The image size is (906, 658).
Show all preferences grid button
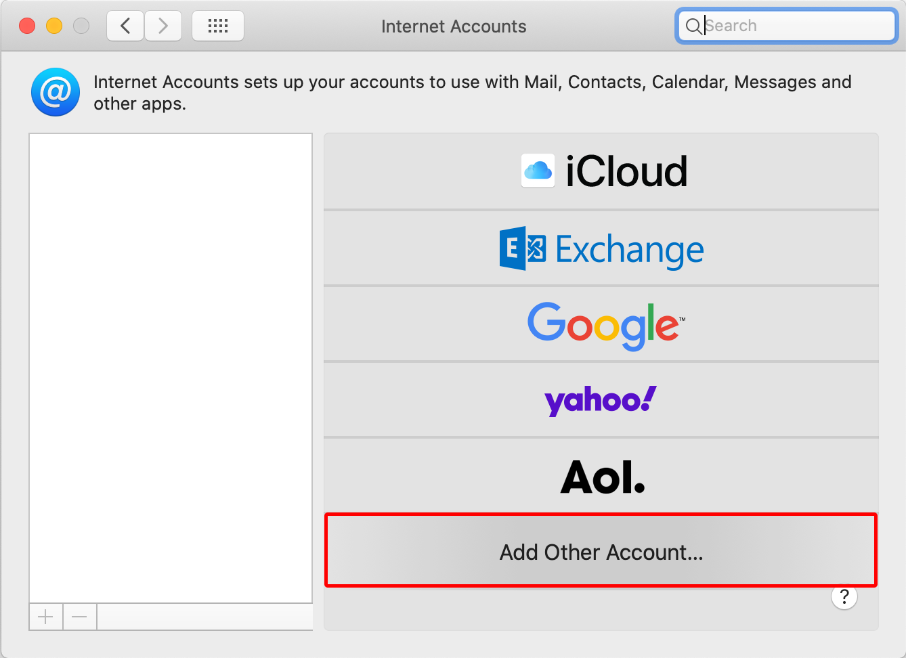(218, 26)
